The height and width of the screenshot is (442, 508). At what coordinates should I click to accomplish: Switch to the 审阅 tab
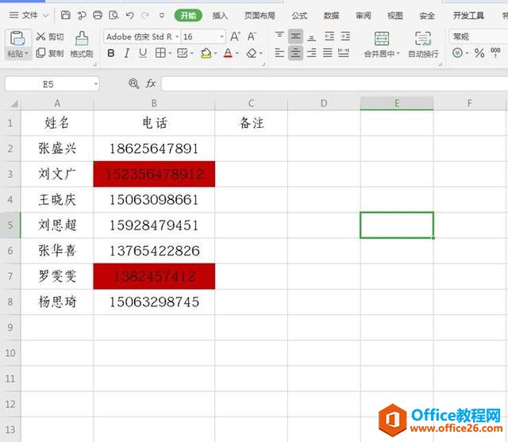click(364, 15)
